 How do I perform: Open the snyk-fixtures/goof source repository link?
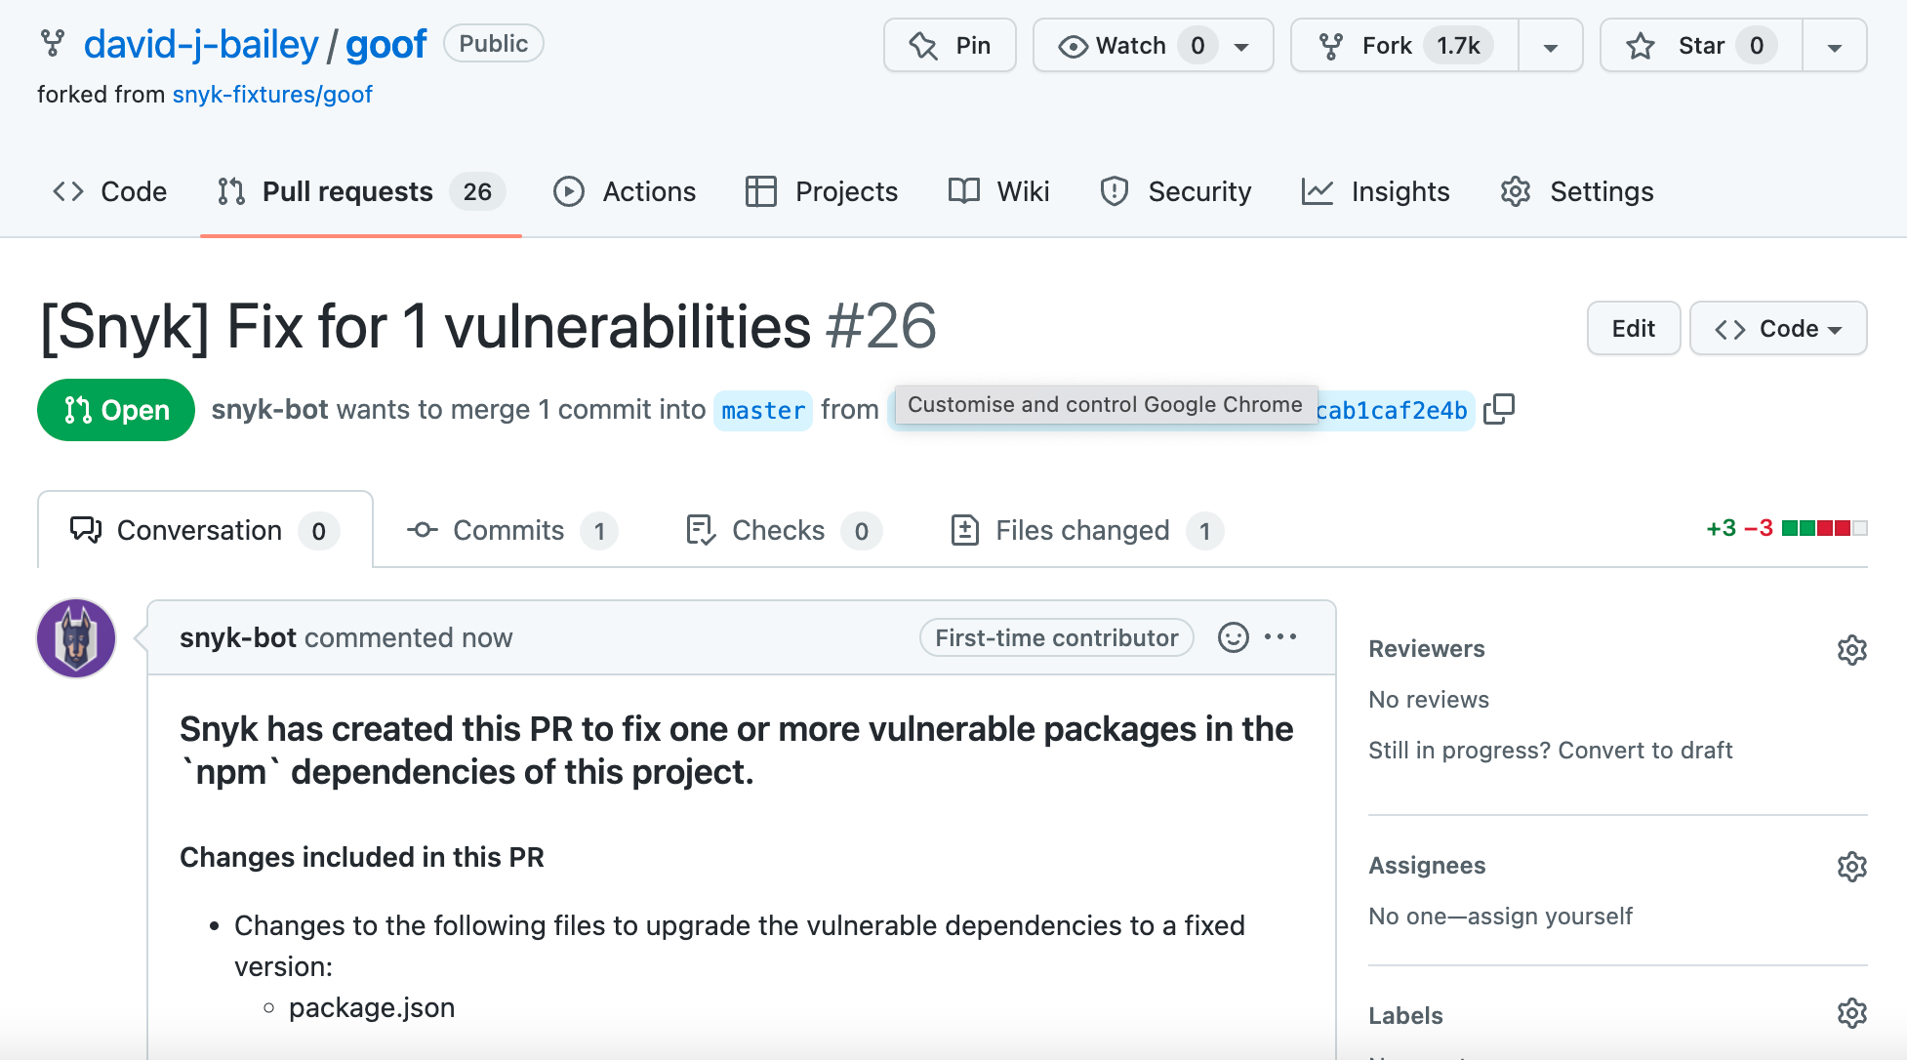[x=272, y=94]
